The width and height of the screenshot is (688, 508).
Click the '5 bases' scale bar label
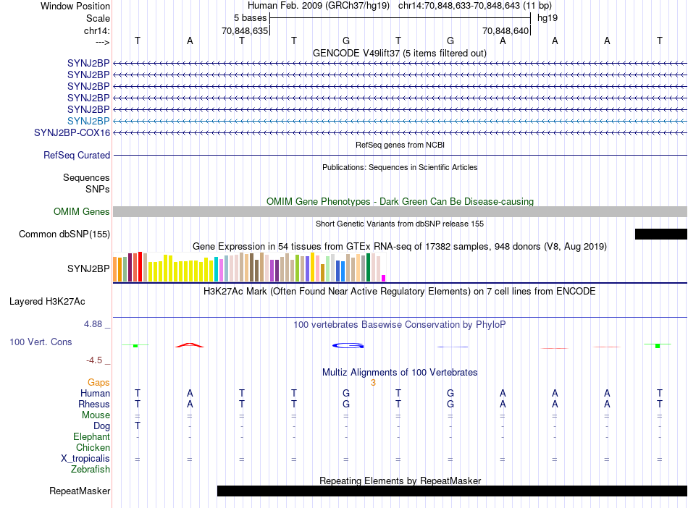(250, 18)
